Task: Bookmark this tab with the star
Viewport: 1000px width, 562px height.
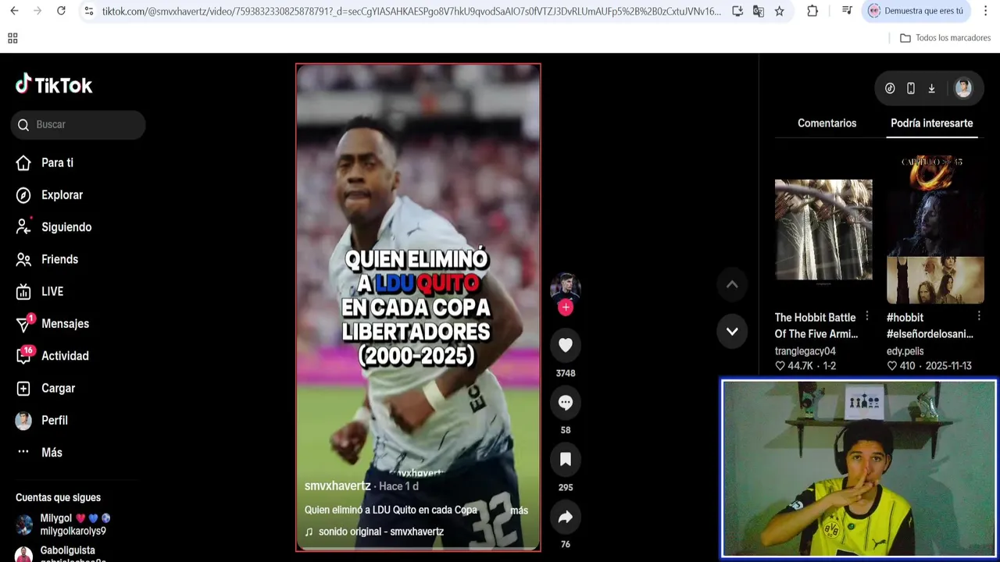Action: point(779,11)
